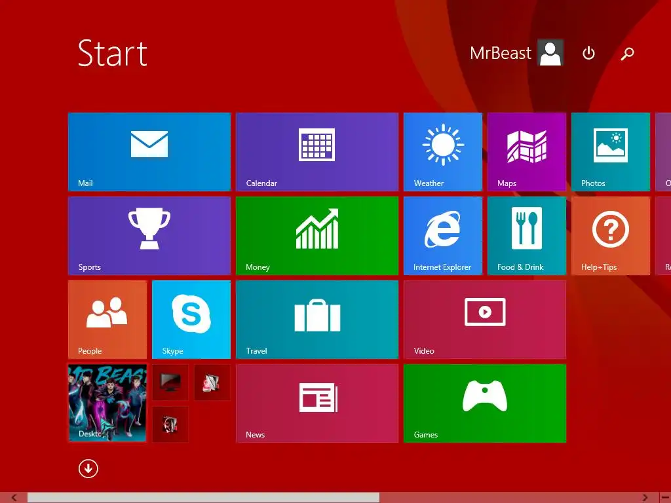This screenshot has width=671, height=503.
Task: Click the scrollbar left arrow
Action: [x=14, y=498]
